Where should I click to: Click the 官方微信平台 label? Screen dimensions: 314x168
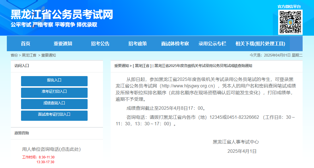[289, 7]
